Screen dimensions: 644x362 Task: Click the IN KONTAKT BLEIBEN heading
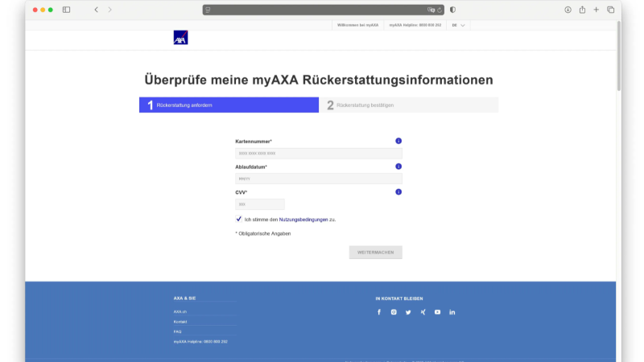click(398, 298)
